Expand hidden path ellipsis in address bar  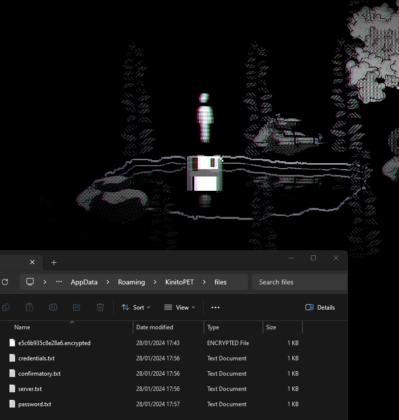[59, 282]
